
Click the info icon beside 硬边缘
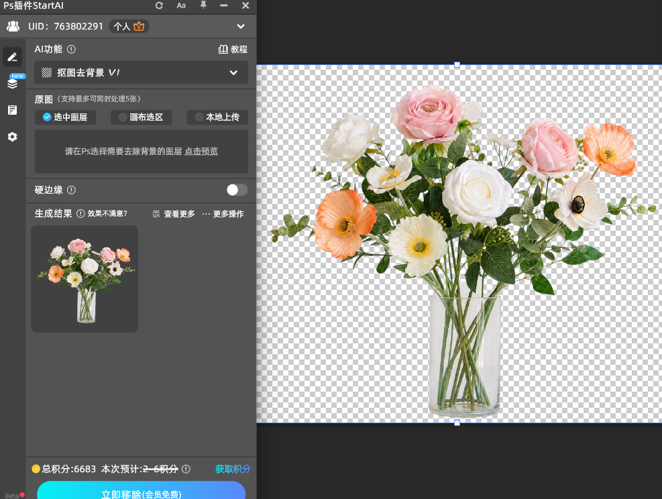click(71, 190)
